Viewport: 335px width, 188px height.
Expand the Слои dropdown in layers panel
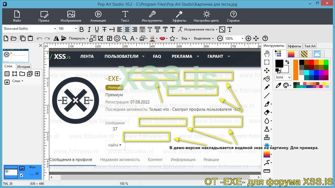point(18,81)
